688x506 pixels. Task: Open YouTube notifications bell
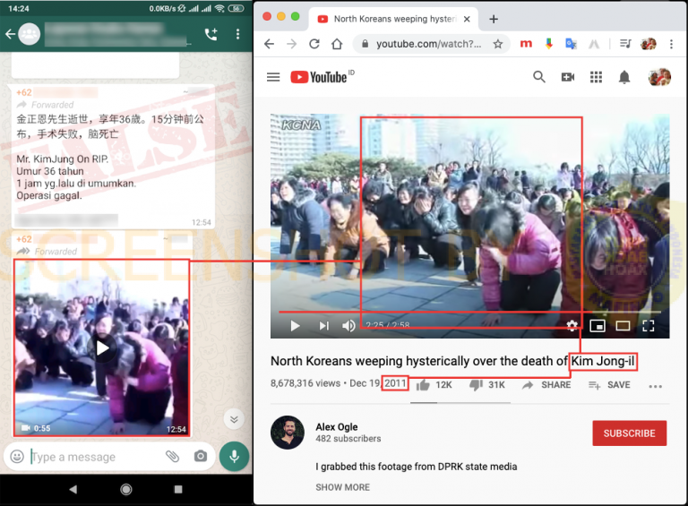click(623, 77)
